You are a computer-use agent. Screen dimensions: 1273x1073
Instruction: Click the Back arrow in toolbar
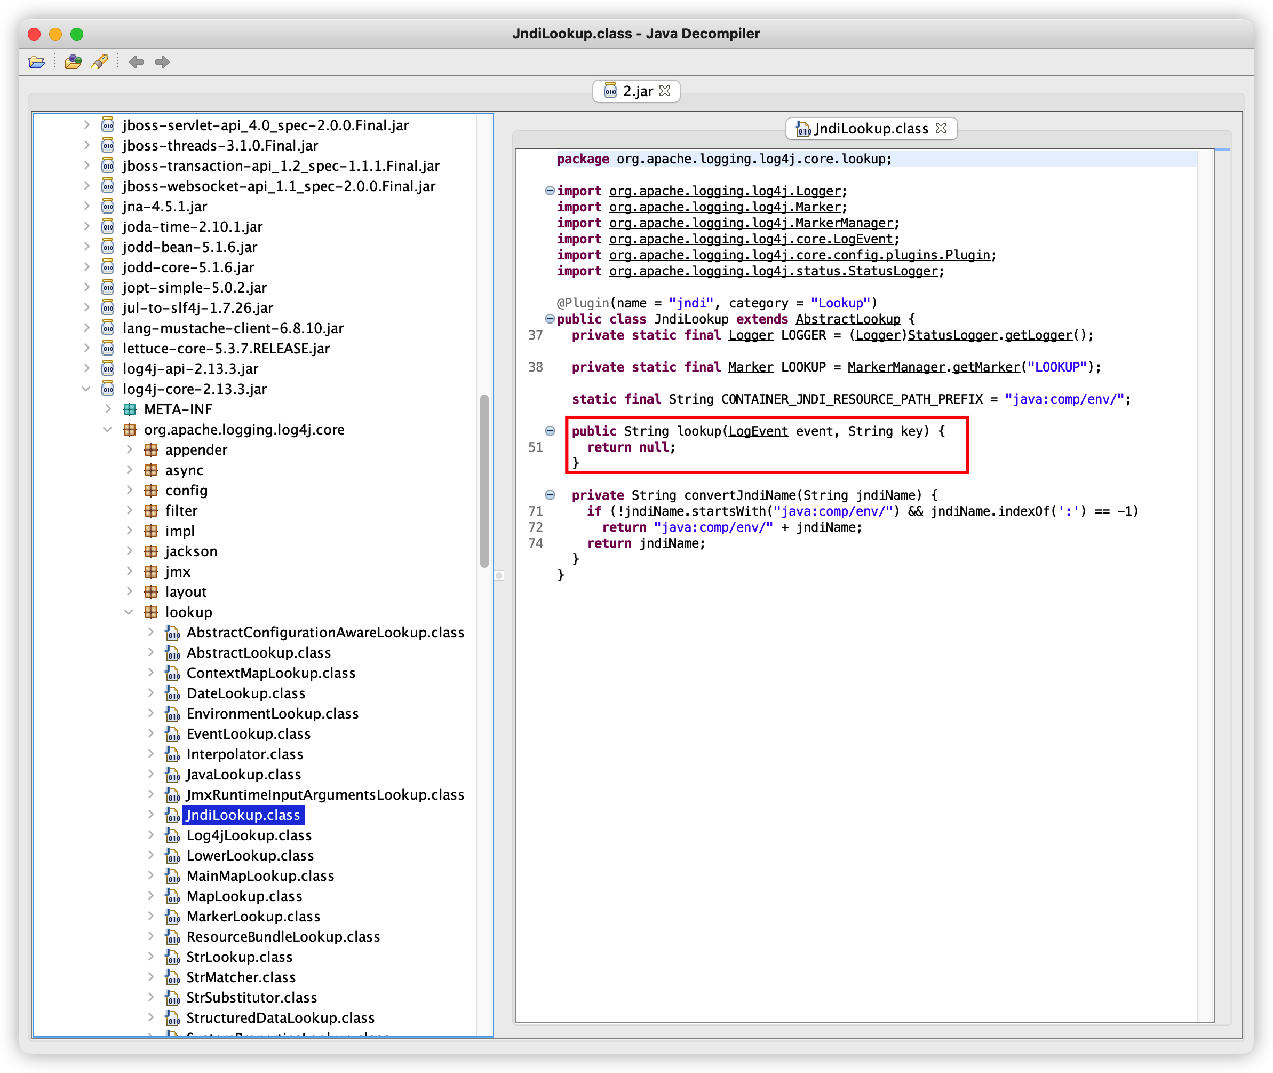[136, 61]
